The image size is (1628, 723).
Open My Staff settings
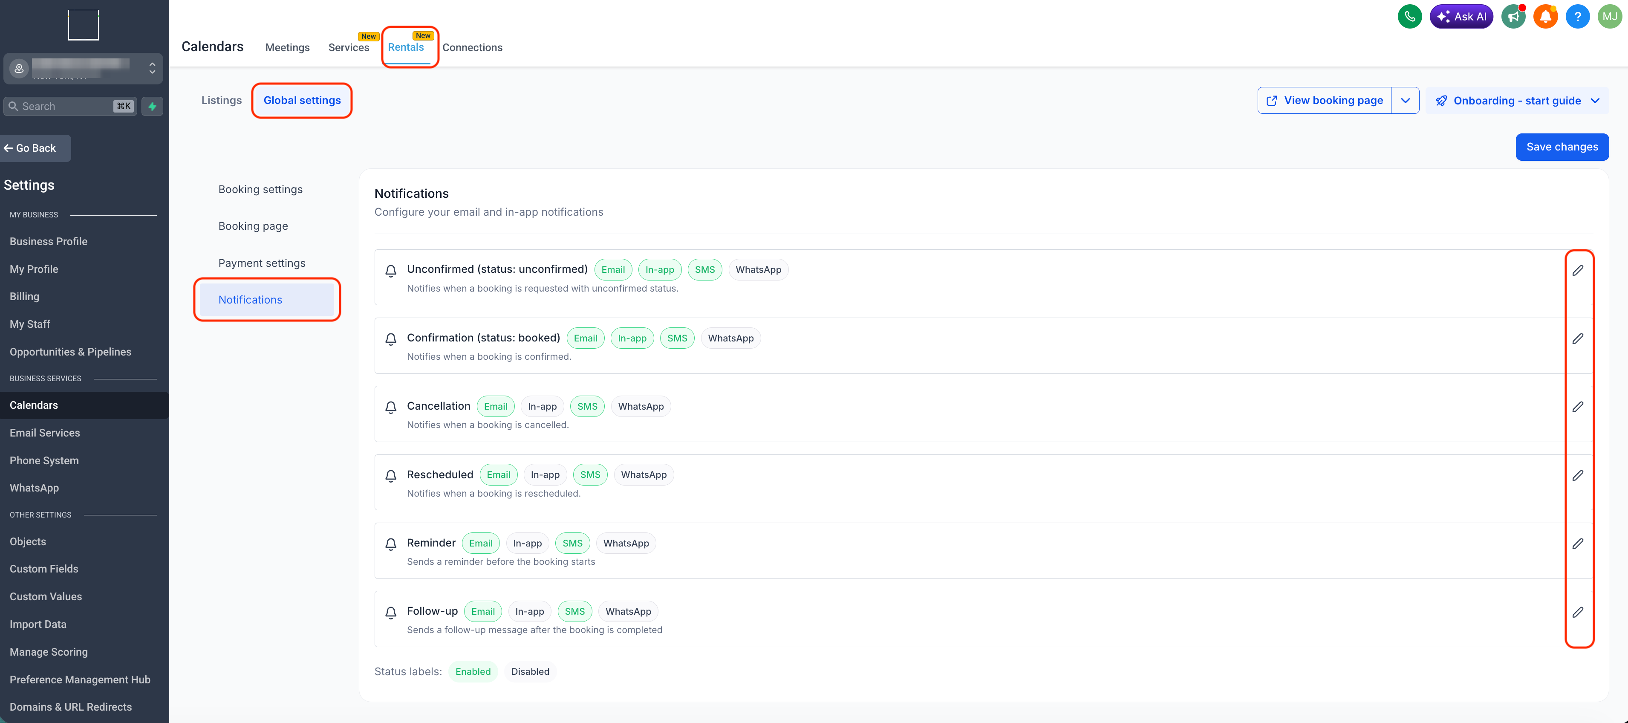tap(30, 324)
